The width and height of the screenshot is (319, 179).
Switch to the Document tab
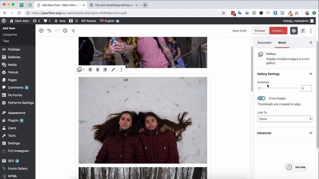[x=264, y=42]
